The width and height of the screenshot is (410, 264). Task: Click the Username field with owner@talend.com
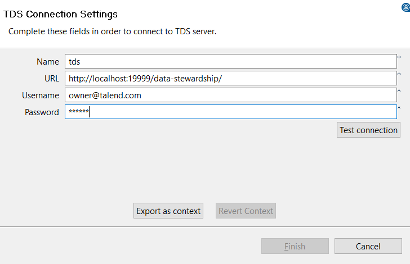click(x=231, y=95)
